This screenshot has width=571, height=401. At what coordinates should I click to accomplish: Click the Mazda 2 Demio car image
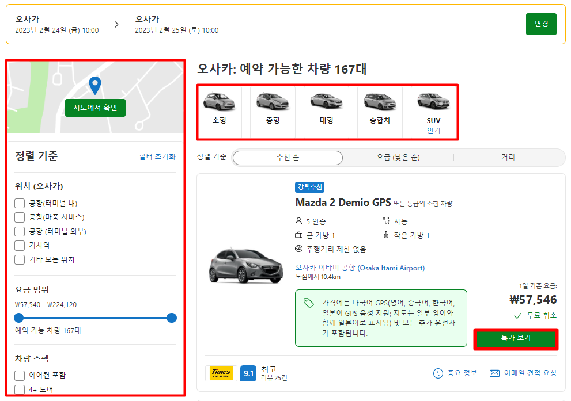[x=246, y=265]
